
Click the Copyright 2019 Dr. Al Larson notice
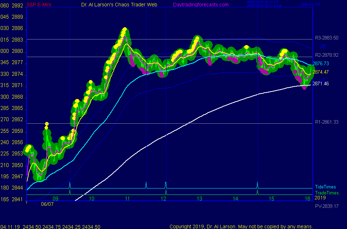pyautogui.click(x=241, y=227)
